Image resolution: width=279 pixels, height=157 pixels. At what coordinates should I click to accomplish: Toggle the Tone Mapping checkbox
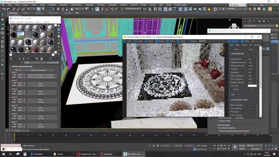(x=258, y=54)
